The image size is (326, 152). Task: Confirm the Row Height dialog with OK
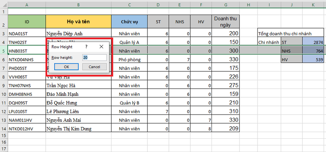(66, 67)
